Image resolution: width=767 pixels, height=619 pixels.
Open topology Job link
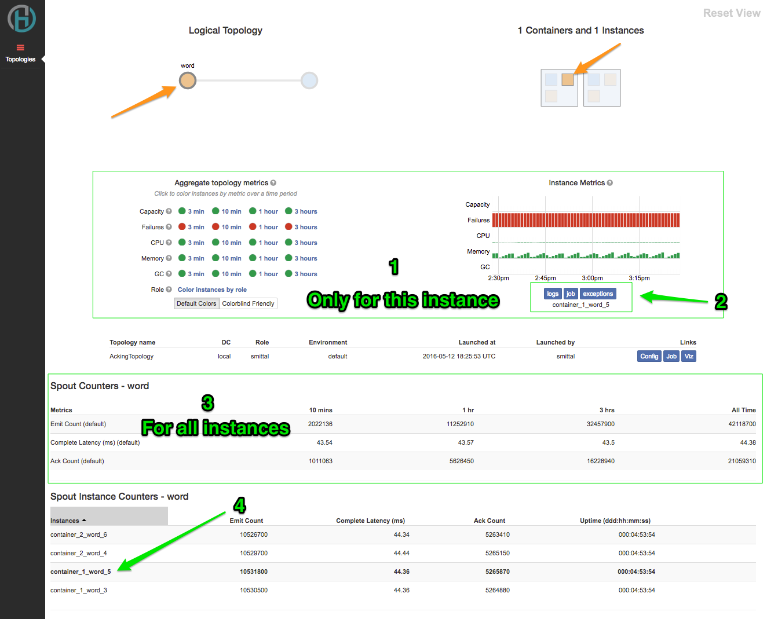pos(671,356)
